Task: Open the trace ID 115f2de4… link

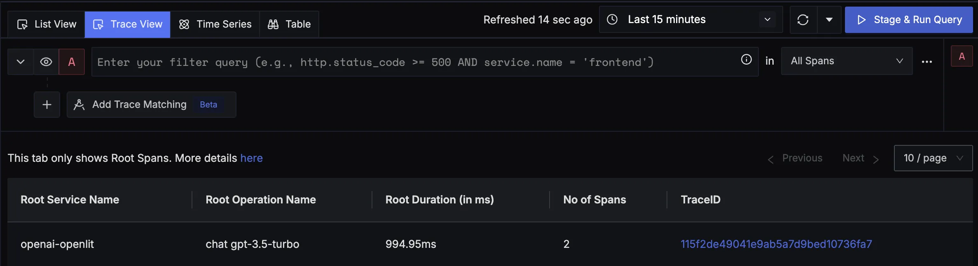Action: pos(776,244)
